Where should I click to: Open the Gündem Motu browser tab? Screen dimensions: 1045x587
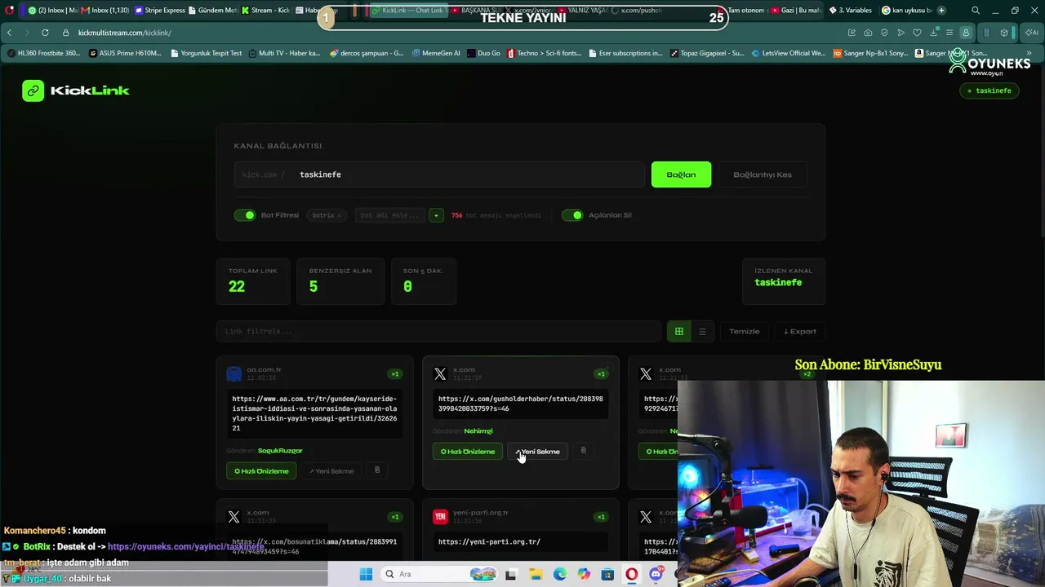(x=213, y=11)
